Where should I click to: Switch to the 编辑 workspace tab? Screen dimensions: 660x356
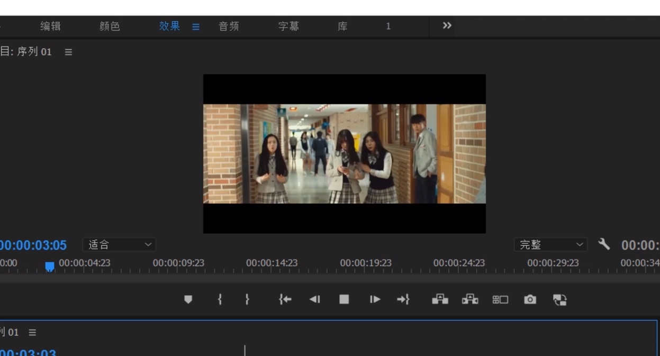pyautogui.click(x=51, y=26)
